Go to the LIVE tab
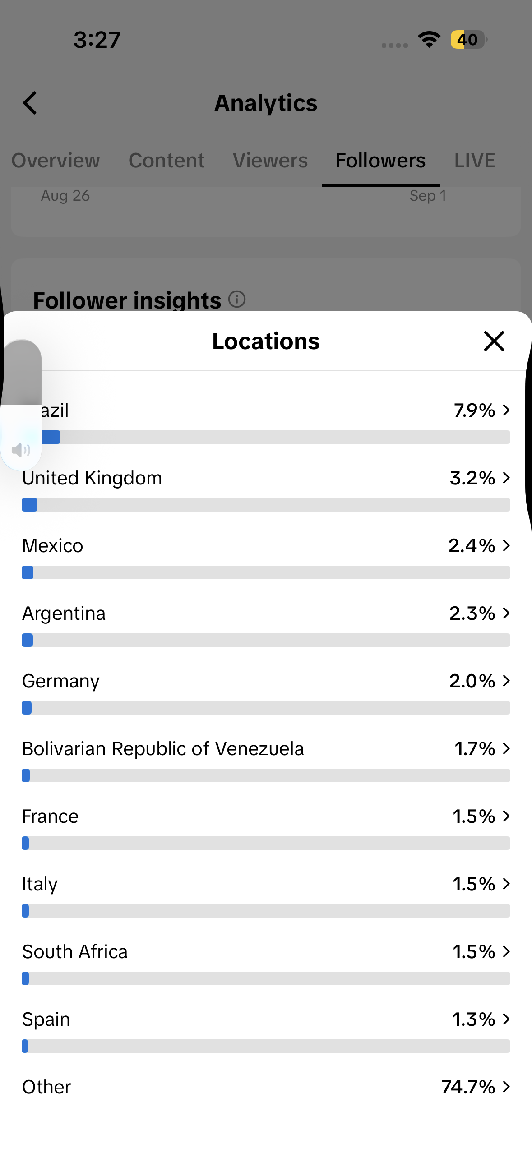The height and width of the screenshot is (1153, 532). pos(475,161)
